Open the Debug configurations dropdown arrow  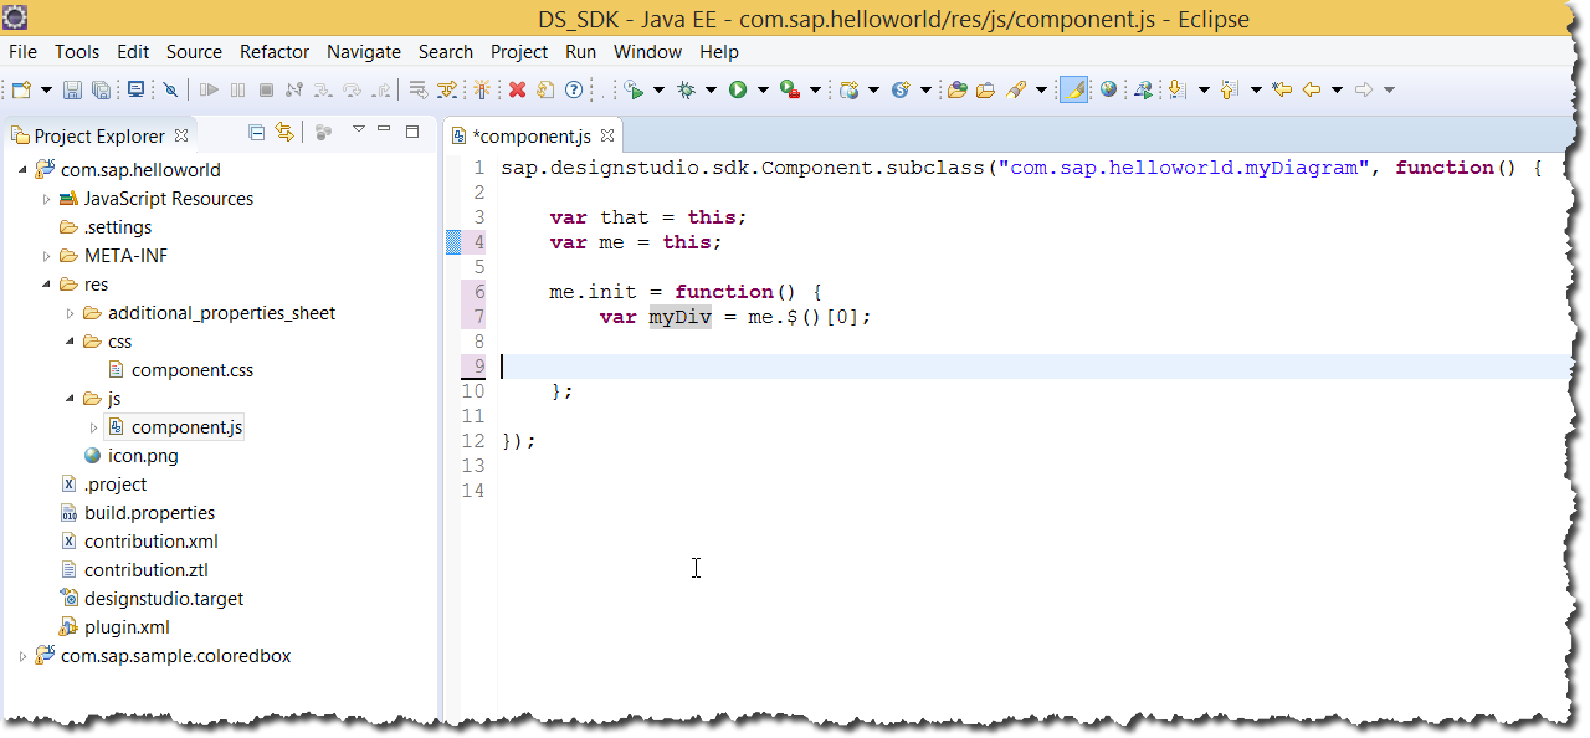tap(711, 90)
